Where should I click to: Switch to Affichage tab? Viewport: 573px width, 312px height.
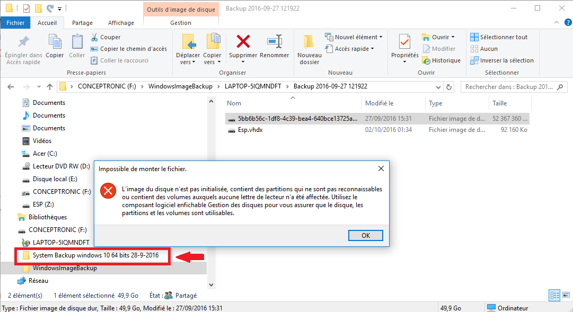coord(121,23)
